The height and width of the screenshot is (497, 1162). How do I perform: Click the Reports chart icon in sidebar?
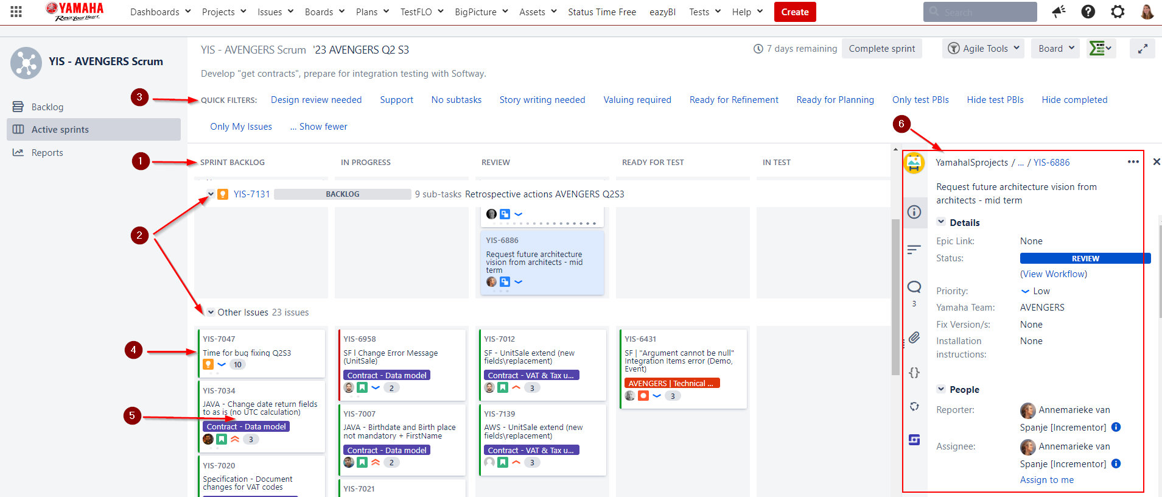(18, 152)
